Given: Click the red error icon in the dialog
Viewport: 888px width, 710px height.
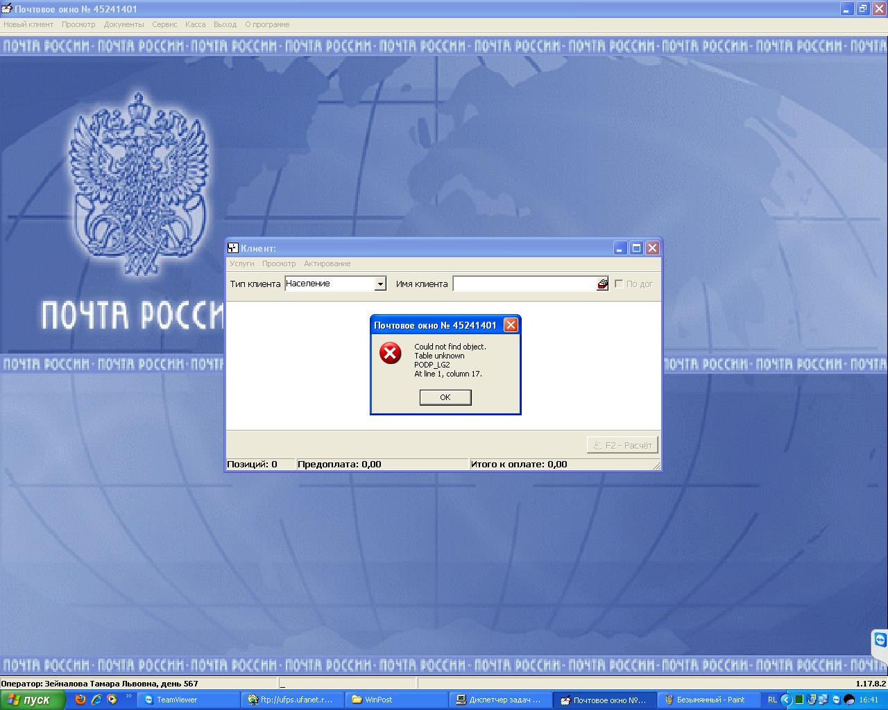Looking at the screenshot, I should 391,353.
